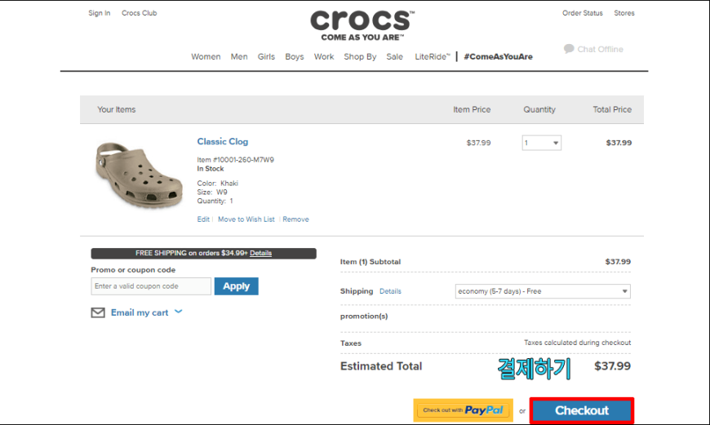This screenshot has width=710, height=425.
Task: Move item to Wish List
Action: (x=246, y=219)
